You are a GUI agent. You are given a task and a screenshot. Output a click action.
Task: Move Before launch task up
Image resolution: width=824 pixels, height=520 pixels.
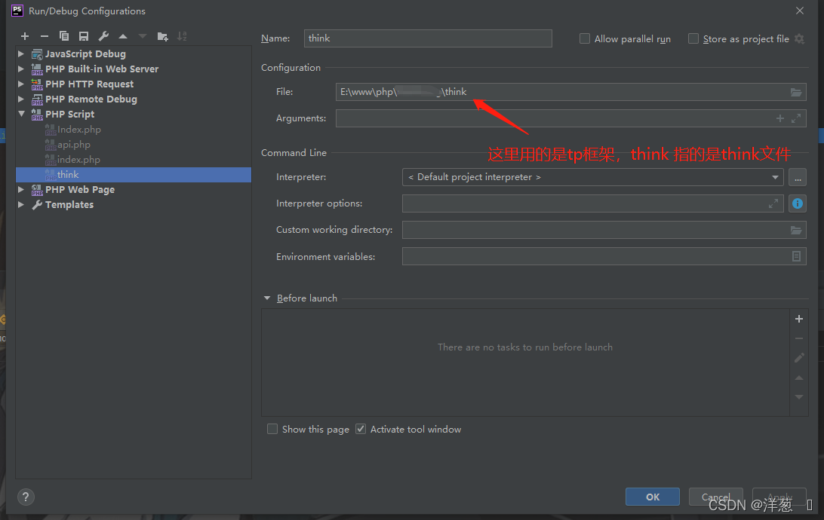tap(799, 378)
